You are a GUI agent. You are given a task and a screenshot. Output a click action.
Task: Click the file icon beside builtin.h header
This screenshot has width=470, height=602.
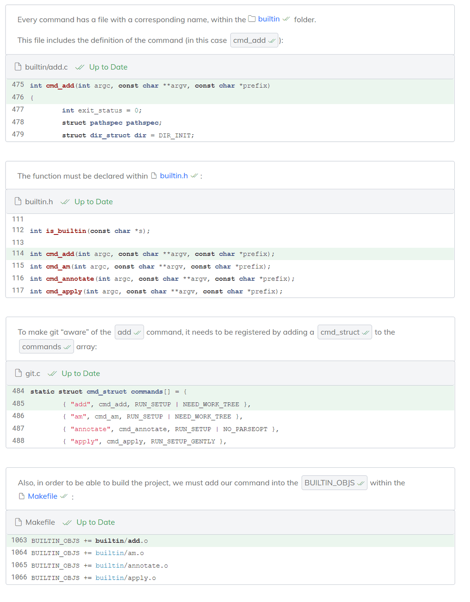[x=18, y=201]
